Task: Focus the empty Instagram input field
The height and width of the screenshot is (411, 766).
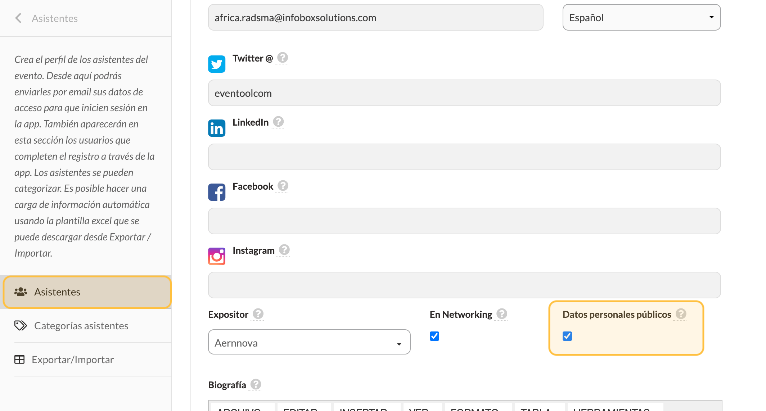Action: click(x=464, y=285)
